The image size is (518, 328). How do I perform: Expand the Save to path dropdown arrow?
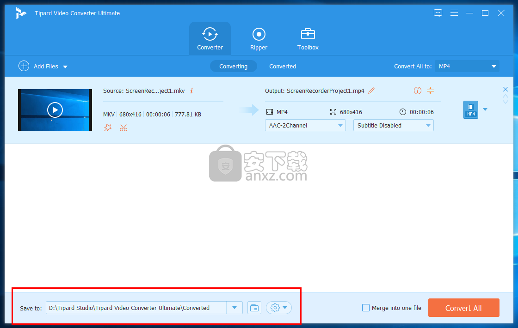(x=234, y=308)
